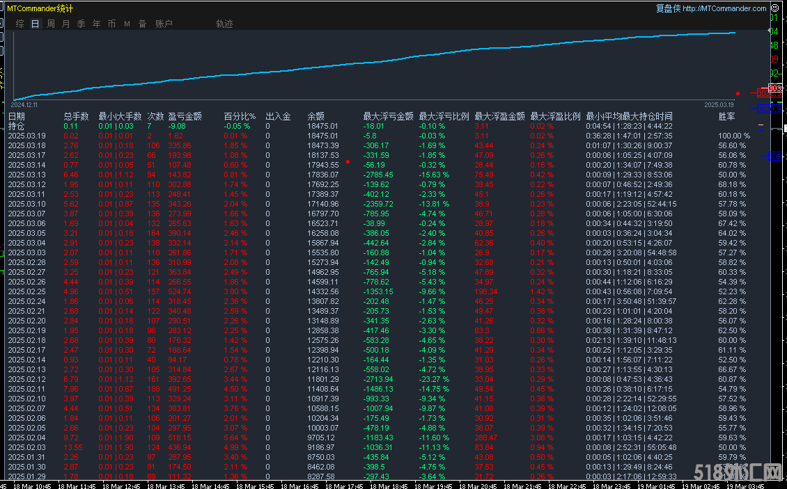The height and width of the screenshot is (489, 787).
Task: Switch to the 月 monthly tab
Action: [x=65, y=24]
